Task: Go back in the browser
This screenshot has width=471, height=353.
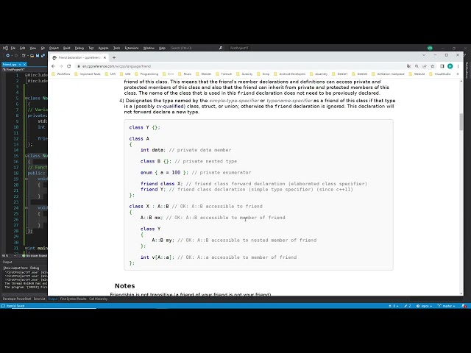Action: [53, 66]
